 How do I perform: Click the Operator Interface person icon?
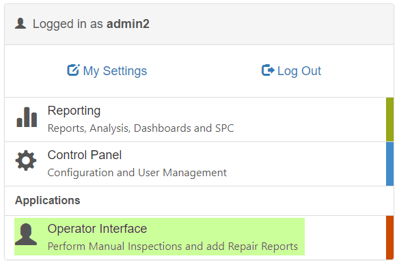[x=26, y=234]
